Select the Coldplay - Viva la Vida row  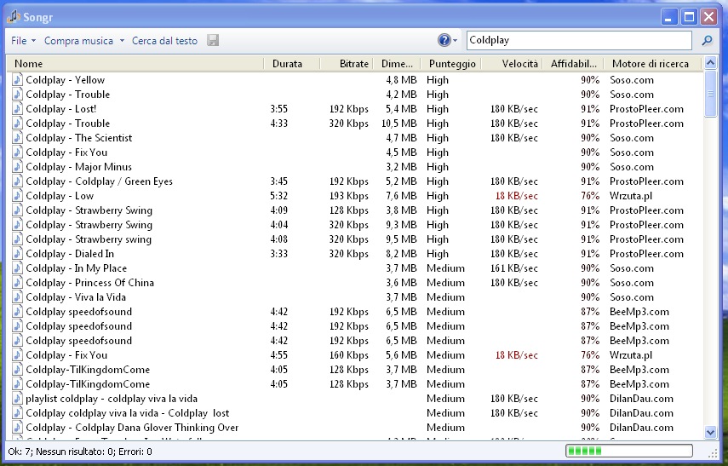click(76, 297)
